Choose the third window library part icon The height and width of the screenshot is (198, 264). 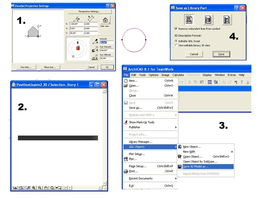pos(227,20)
